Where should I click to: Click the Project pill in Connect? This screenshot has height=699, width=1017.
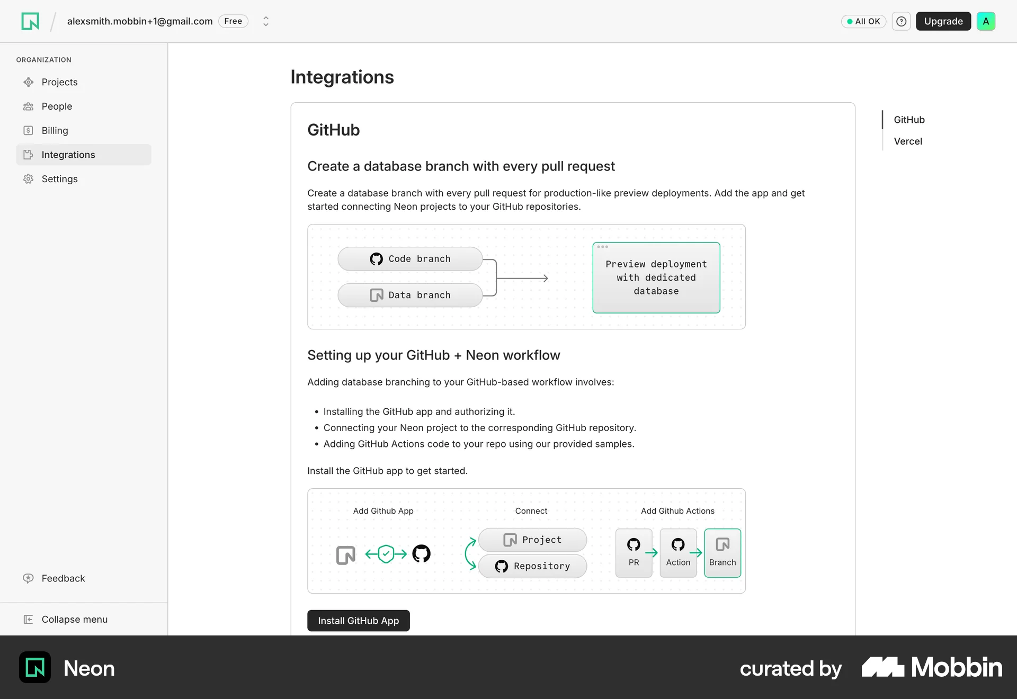(532, 540)
